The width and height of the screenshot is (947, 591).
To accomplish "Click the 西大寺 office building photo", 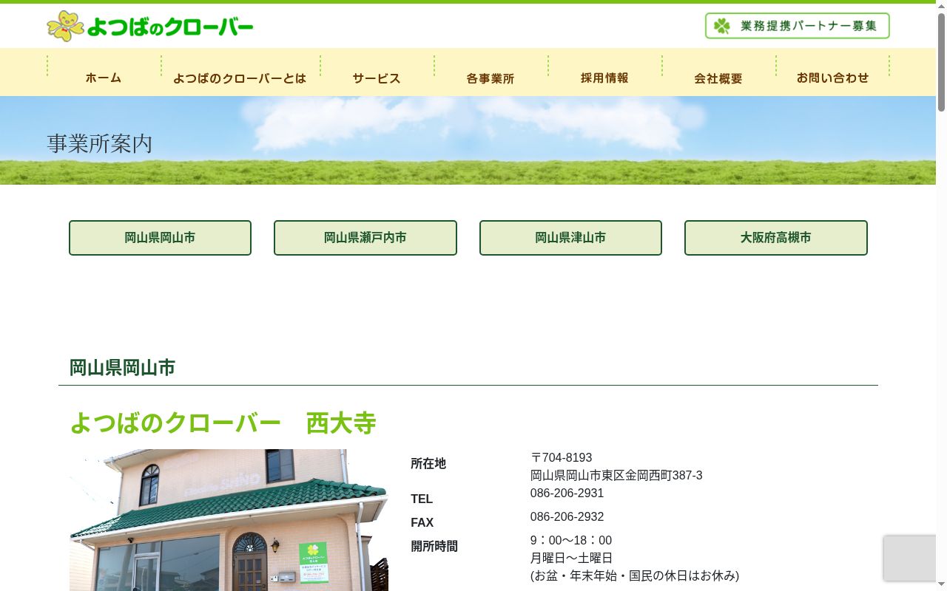I will [229, 520].
